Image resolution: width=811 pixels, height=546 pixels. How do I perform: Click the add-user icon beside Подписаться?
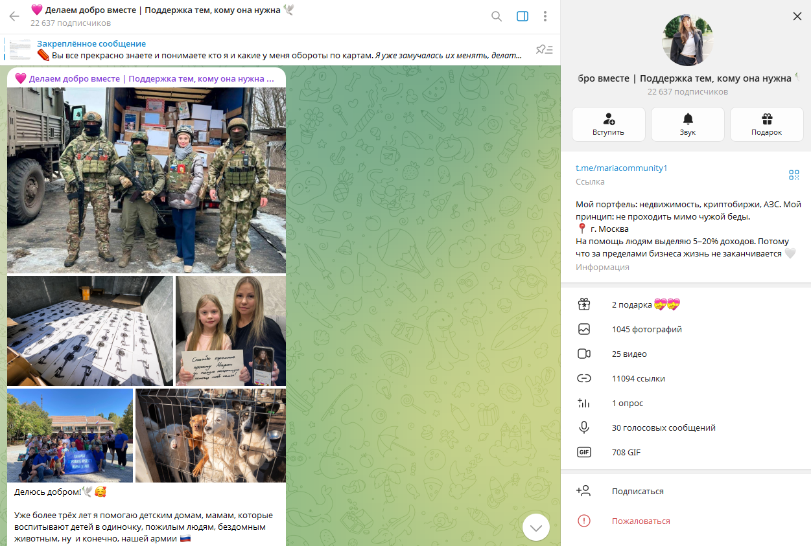583,491
